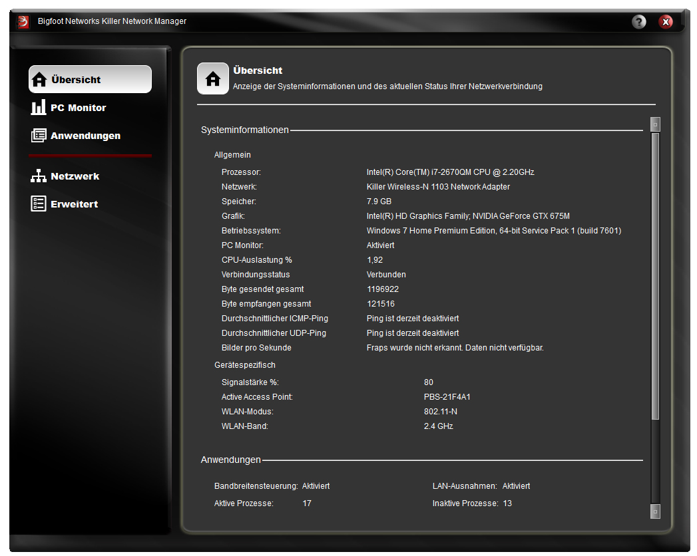Click the Bigfoot Networks logo icon in the title bar
The height and width of the screenshot is (556, 697).
pos(23,21)
